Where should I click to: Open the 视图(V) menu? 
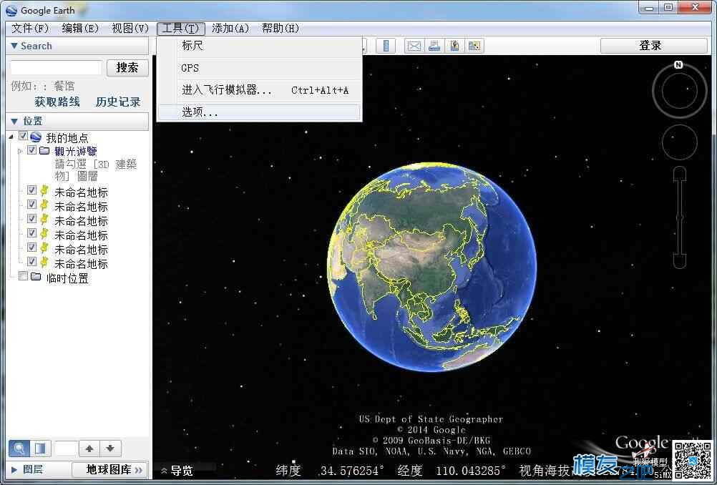pos(130,29)
